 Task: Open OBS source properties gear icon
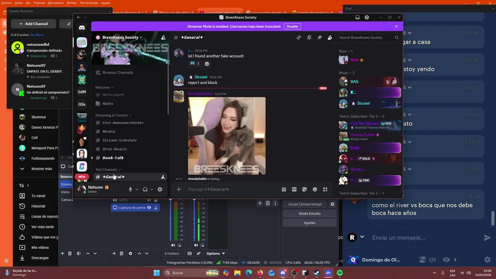click(130, 253)
